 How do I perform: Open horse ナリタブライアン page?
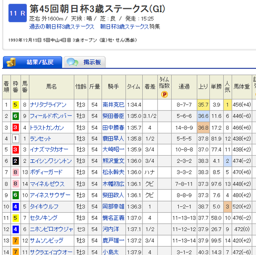[x=48, y=105]
